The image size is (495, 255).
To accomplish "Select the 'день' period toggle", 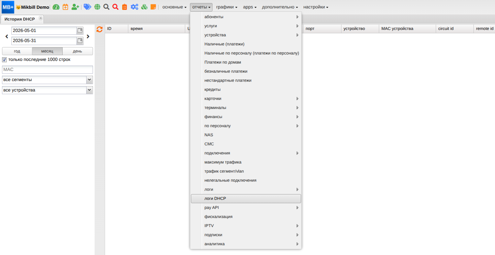I will click(77, 51).
